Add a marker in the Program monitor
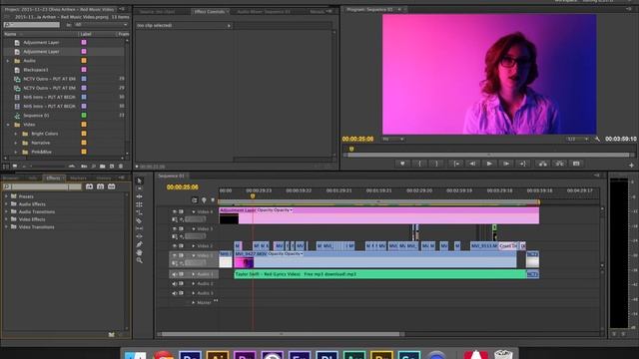Image resolution: width=639 pixels, height=359 pixels. pos(402,164)
